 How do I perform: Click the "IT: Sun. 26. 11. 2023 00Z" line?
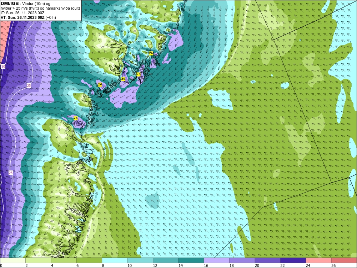point(22,13)
